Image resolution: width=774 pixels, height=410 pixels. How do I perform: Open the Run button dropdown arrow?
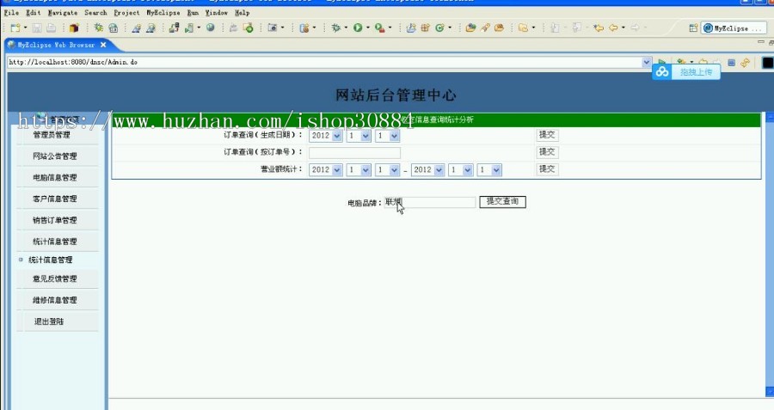[368, 28]
